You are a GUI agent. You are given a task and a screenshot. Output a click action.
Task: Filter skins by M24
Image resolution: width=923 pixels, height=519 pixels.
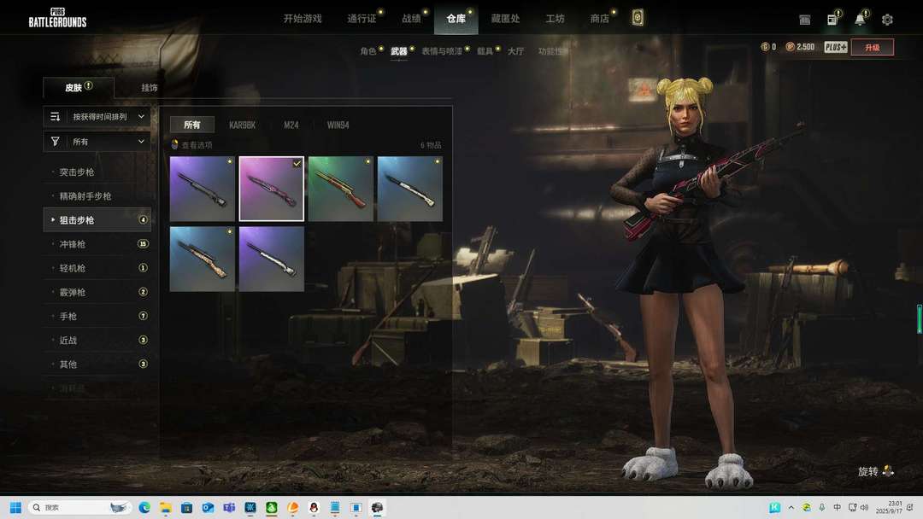click(291, 125)
